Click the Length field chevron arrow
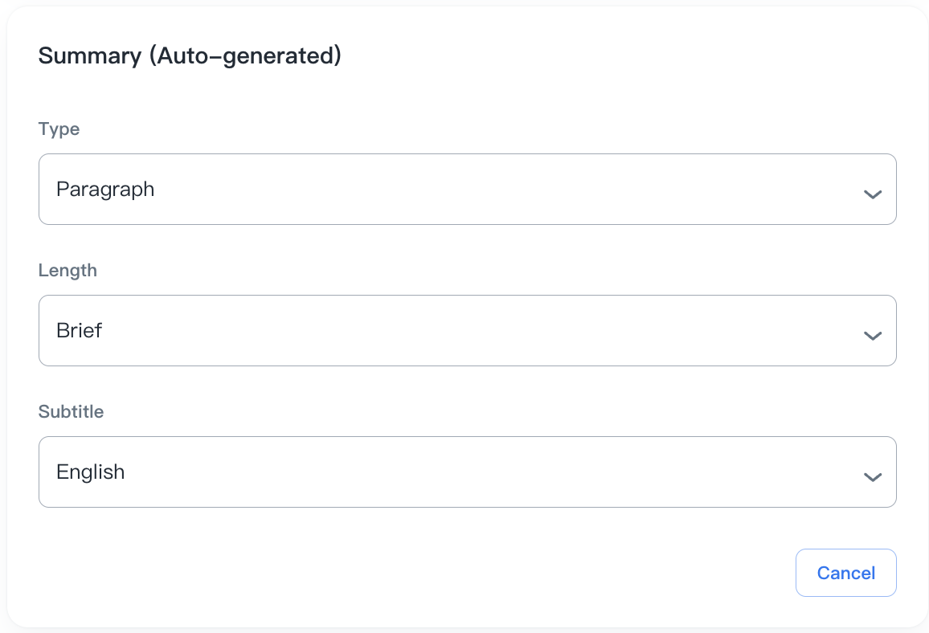Image resolution: width=929 pixels, height=633 pixels. [x=873, y=335]
